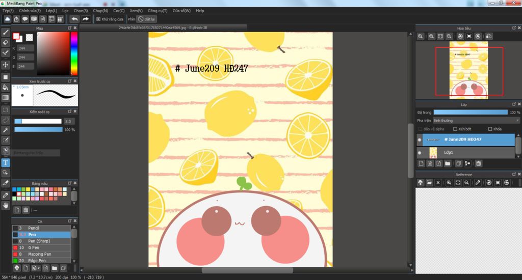Select the Edge Pen brush

coord(42,261)
